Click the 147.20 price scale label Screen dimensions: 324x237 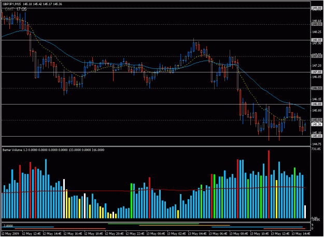click(x=316, y=66)
